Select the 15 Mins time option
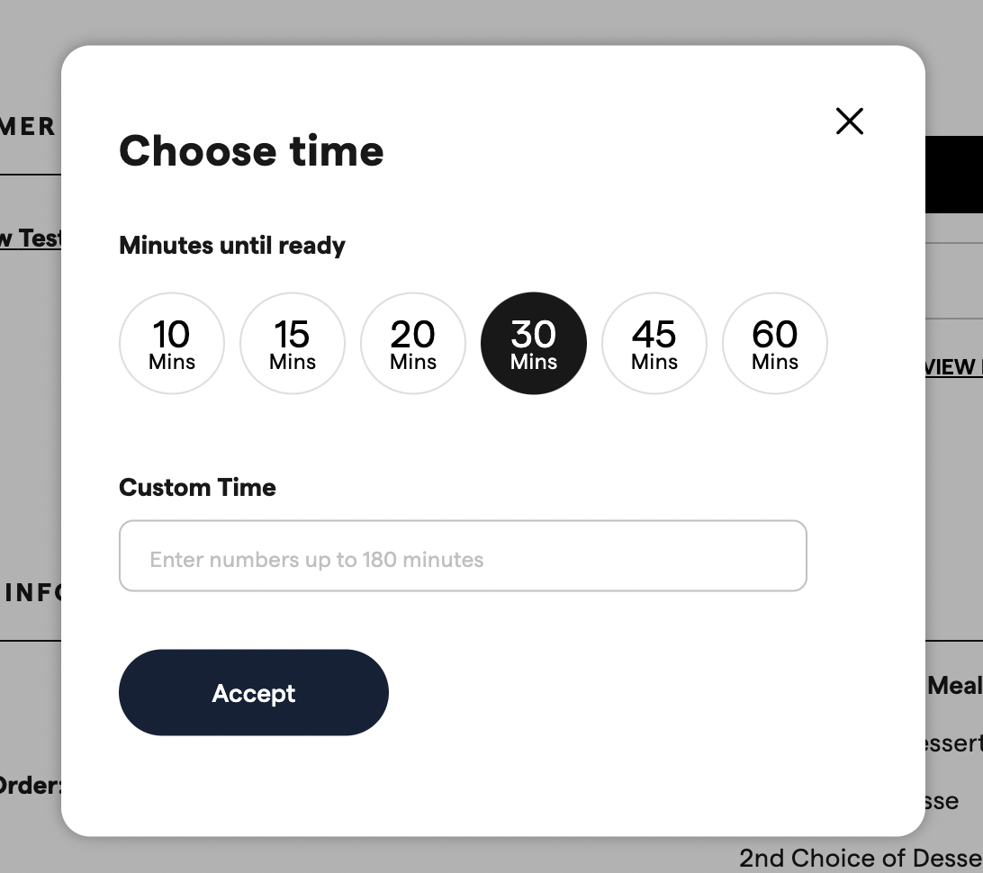The height and width of the screenshot is (873, 983). 292,343
